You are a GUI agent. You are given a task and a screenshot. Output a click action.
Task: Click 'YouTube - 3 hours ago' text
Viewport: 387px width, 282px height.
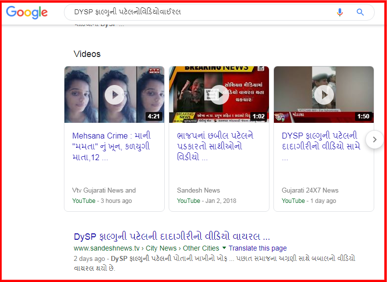point(102,201)
